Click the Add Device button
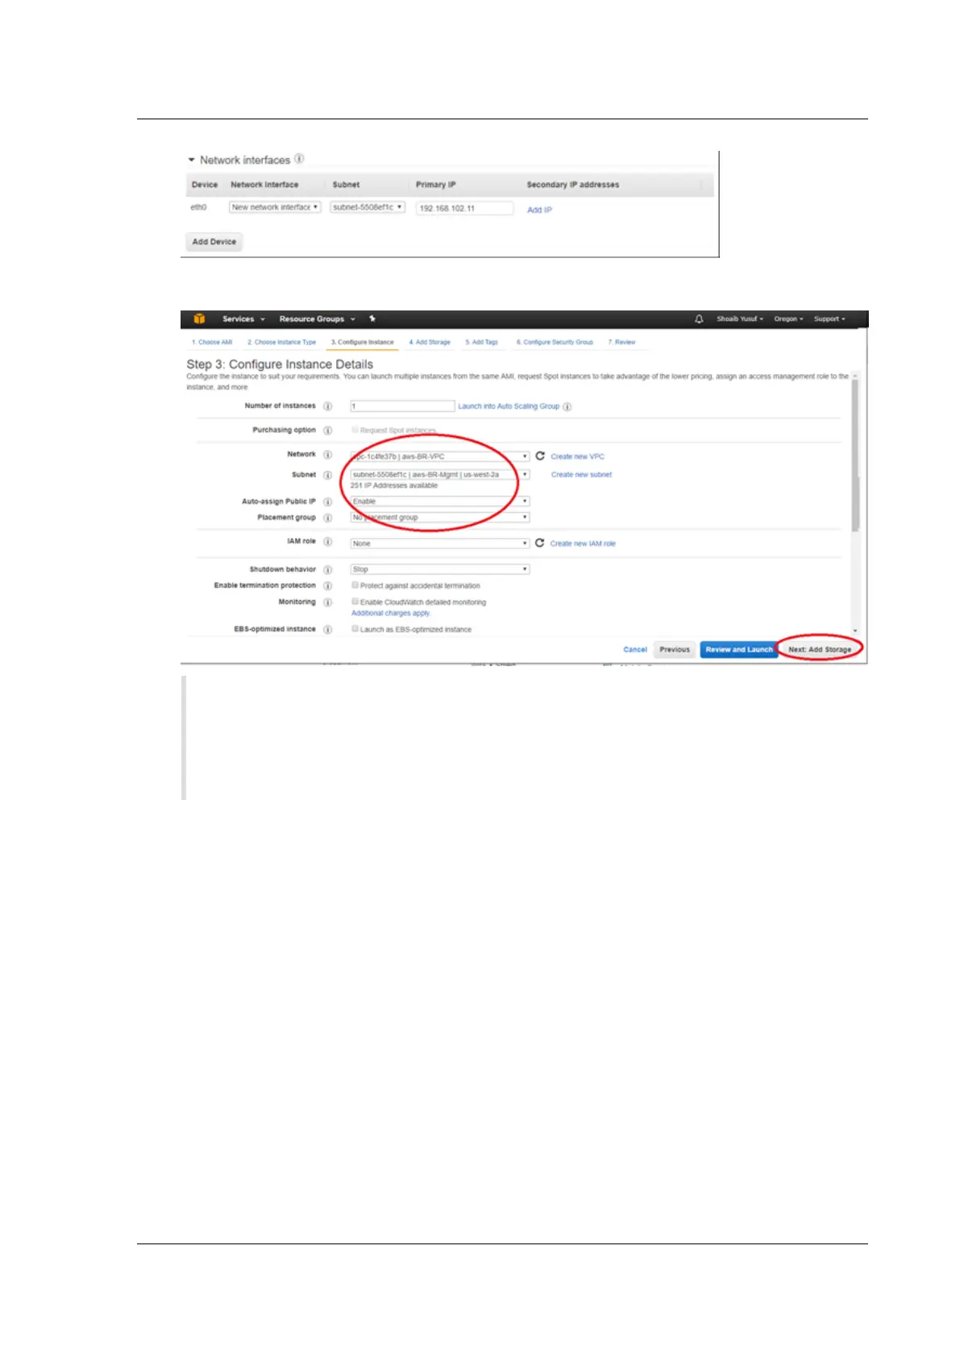The image size is (960, 1358). click(x=214, y=241)
